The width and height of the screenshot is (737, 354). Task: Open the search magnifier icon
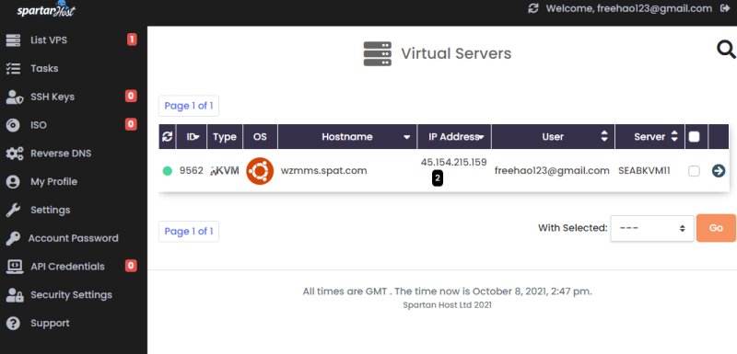click(x=726, y=50)
